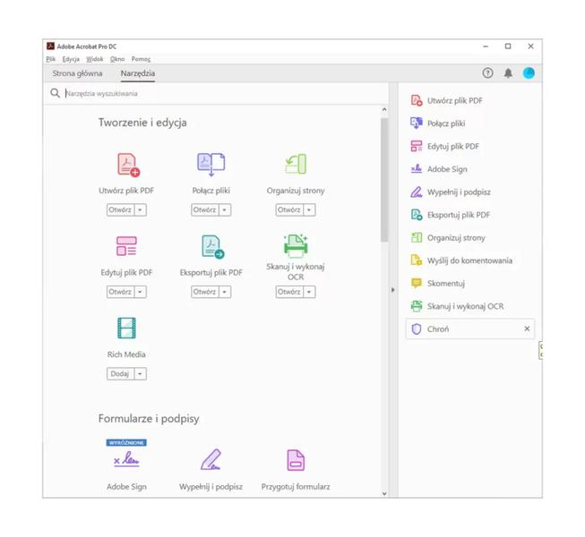This screenshot has width=585, height=537.
Task: Click Otwórz under Edytuj plik PDF
Action: coord(120,292)
